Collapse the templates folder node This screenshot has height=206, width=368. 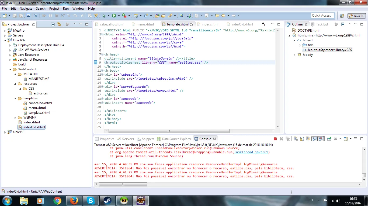tap(15, 98)
